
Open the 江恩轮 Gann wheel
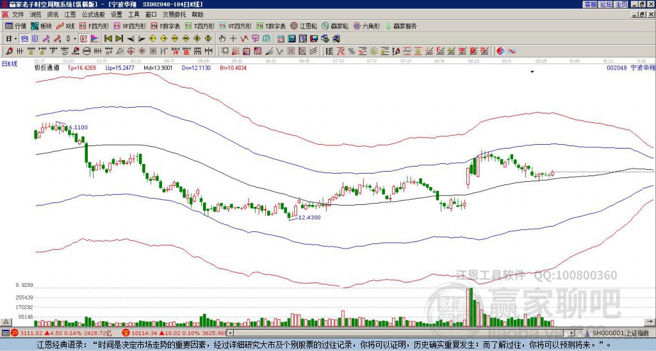tap(304, 26)
